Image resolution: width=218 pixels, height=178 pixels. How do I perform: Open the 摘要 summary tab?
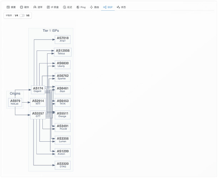pyautogui.click(x=11, y=7)
